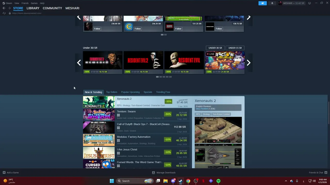Open File Explorer from the taskbar

(166, 181)
